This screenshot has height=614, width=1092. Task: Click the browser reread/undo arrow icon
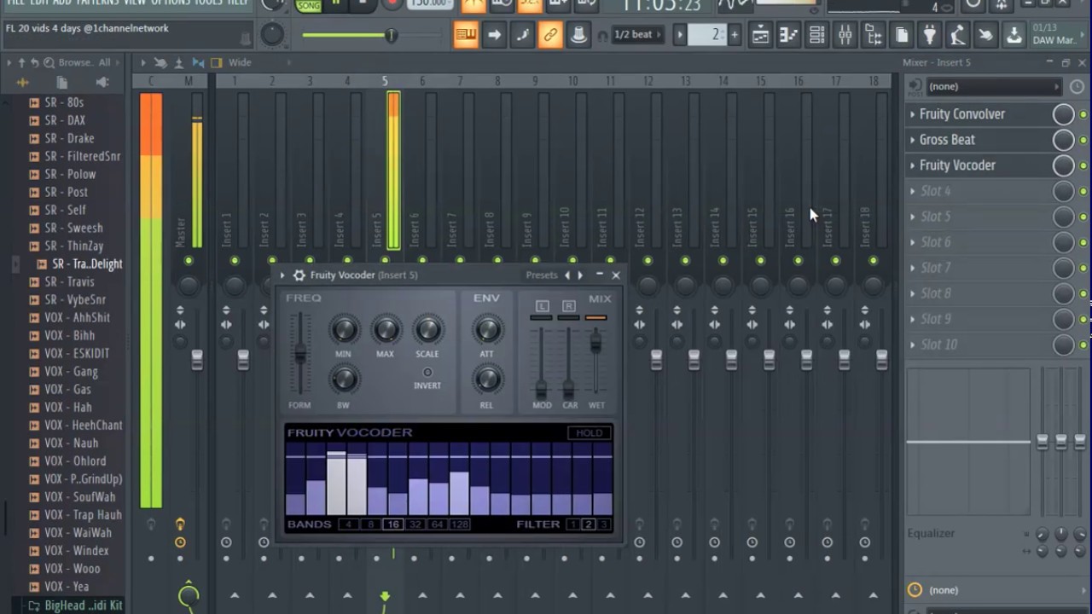(x=35, y=62)
